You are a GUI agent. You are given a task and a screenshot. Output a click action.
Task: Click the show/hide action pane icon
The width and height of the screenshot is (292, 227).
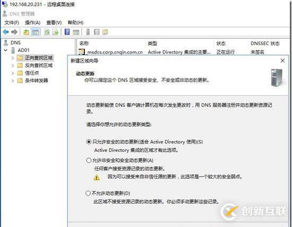point(76,32)
